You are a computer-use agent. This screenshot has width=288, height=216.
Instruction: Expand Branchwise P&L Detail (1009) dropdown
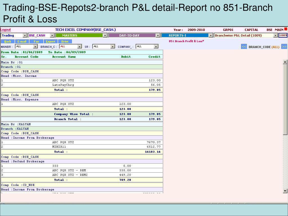276,35
